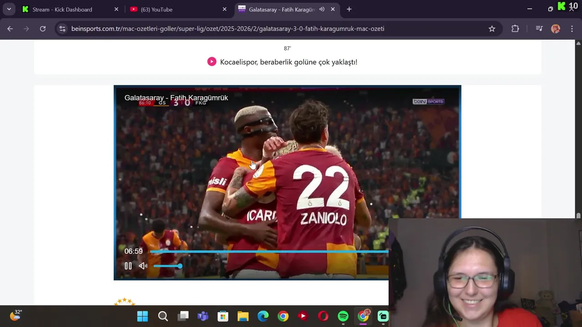Open the media controls button
Screen dimensions: 582x327
pyautogui.click(x=539, y=29)
